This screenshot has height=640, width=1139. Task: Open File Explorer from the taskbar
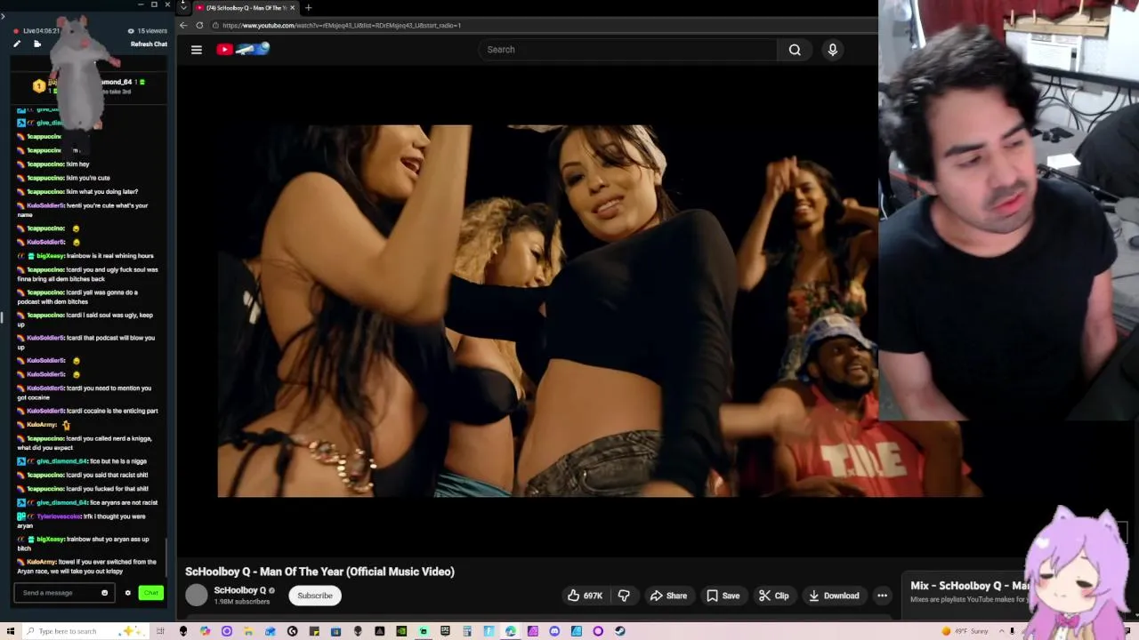248,631
